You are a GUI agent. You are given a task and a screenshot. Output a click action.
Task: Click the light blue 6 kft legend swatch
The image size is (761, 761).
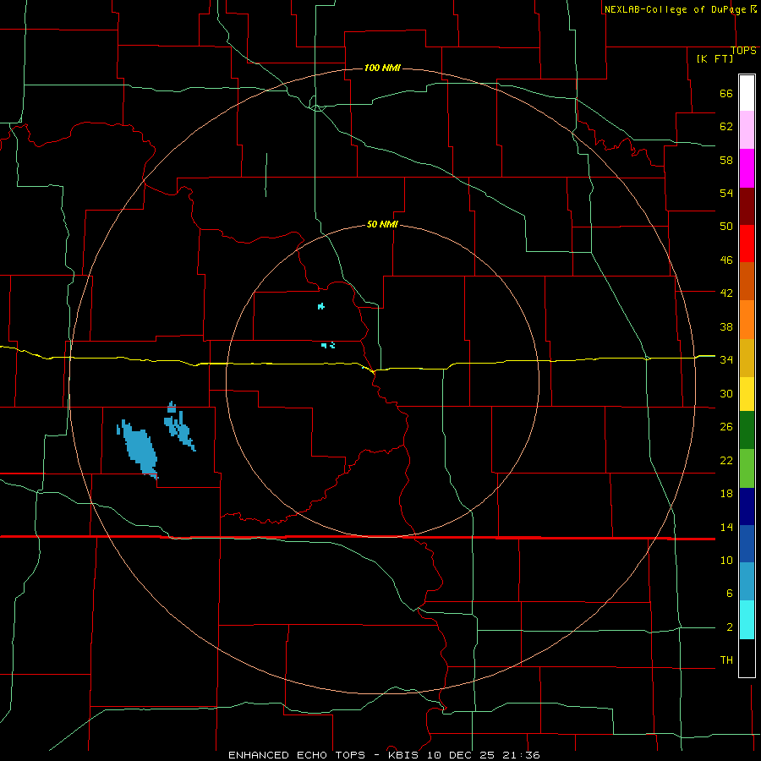(747, 582)
